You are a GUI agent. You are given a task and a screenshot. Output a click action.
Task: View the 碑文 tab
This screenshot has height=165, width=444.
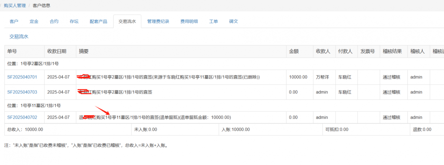233,21
